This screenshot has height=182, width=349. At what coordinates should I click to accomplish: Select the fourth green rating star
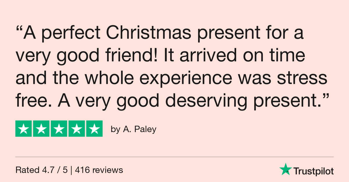tap(77, 128)
